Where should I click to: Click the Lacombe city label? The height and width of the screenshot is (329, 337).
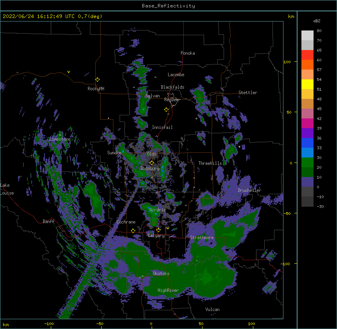tap(176, 75)
